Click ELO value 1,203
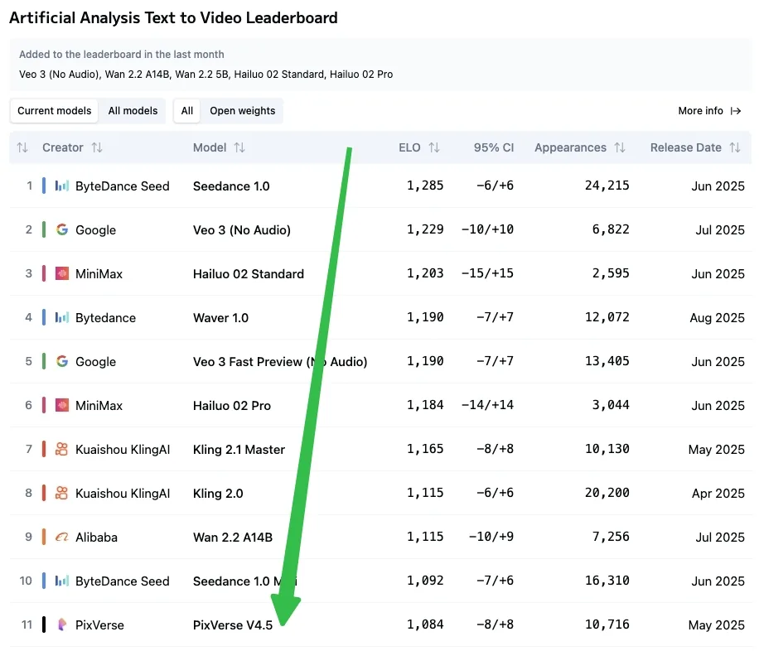 click(425, 273)
